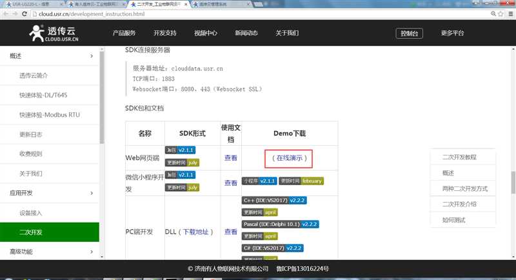This screenshot has height=280, width=516.
Task: Collapse the 概述 sidebar section chevron
Action: click(92, 56)
